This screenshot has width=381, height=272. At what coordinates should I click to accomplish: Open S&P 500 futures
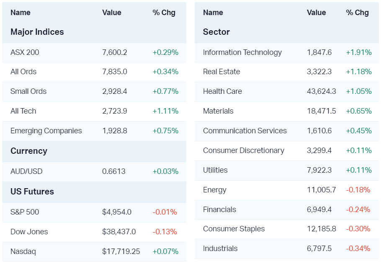25,212
